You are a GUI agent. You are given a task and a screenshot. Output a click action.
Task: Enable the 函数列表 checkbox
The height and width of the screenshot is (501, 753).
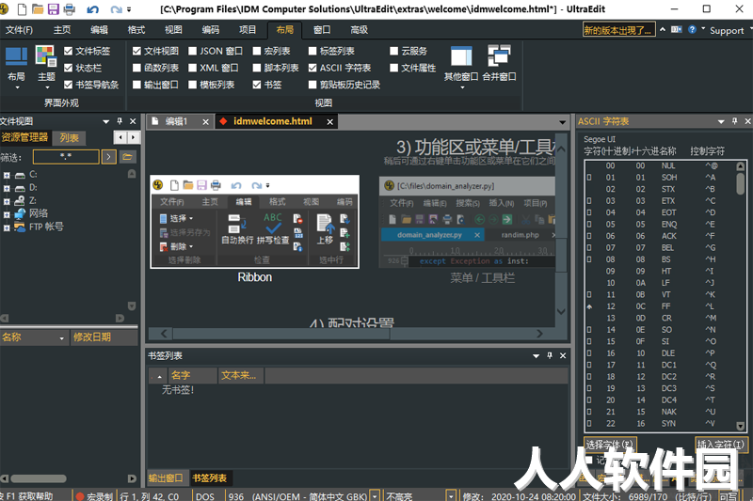(x=136, y=68)
